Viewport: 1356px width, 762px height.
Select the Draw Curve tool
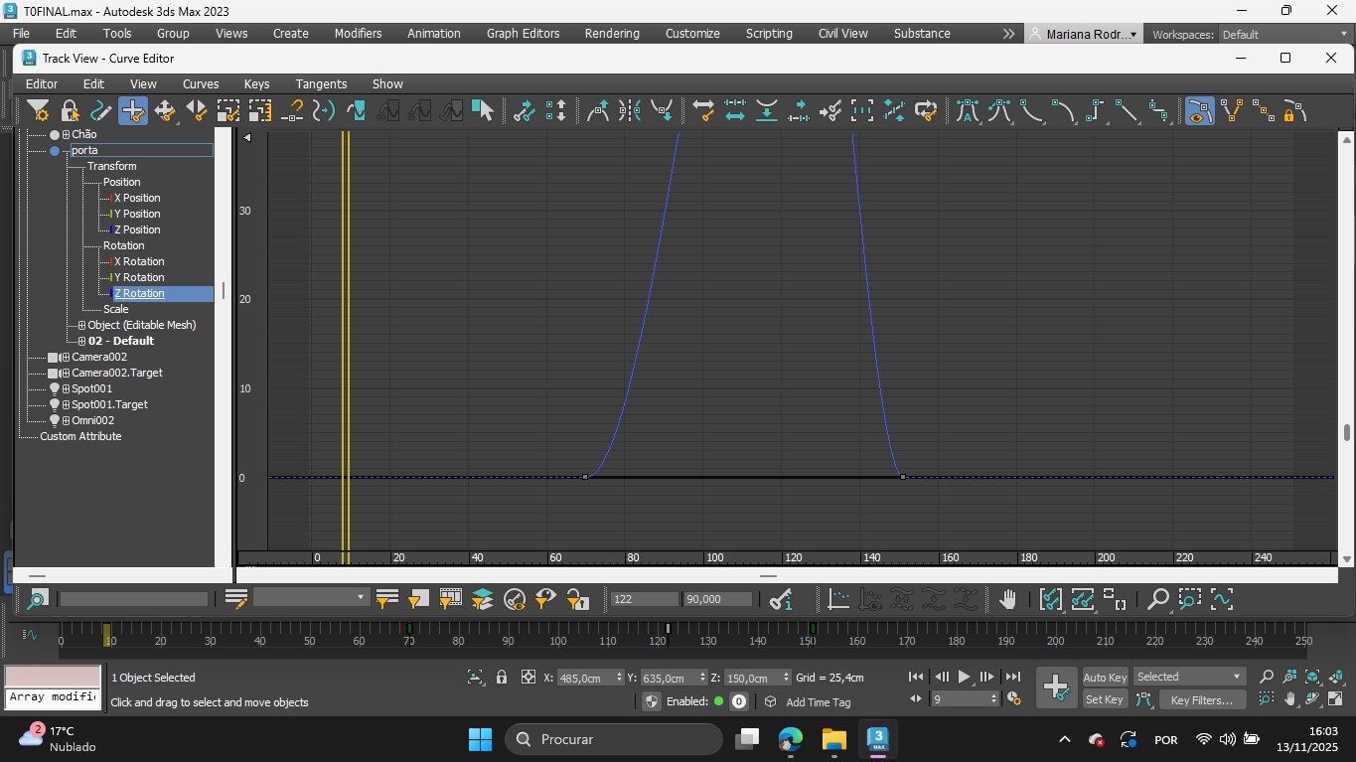(100, 110)
